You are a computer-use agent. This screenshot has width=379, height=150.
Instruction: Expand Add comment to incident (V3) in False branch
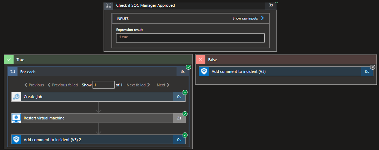tap(286, 71)
